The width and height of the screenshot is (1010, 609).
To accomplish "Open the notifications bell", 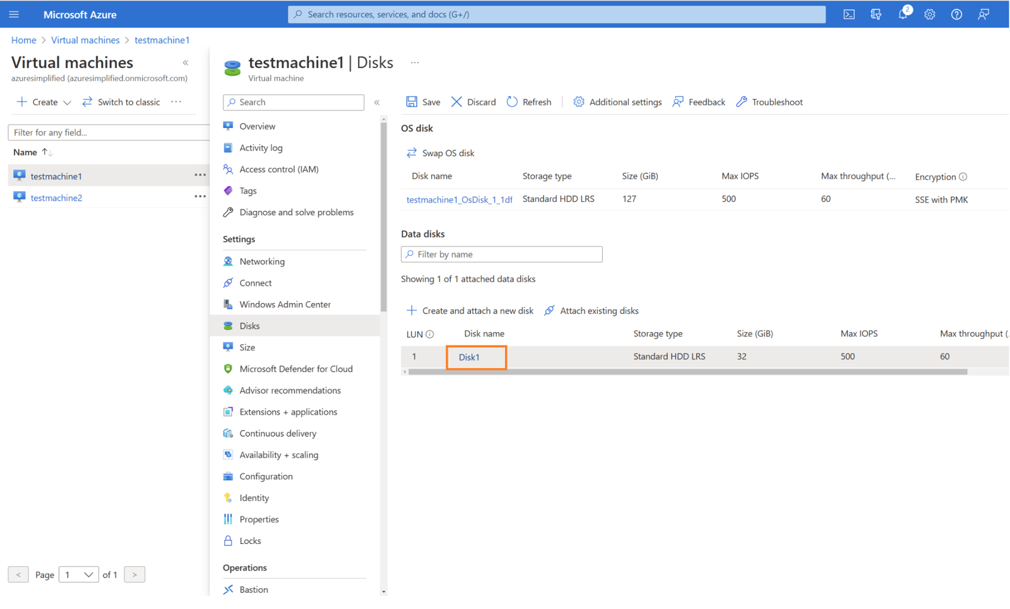I will pyautogui.click(x=902, y=14).
